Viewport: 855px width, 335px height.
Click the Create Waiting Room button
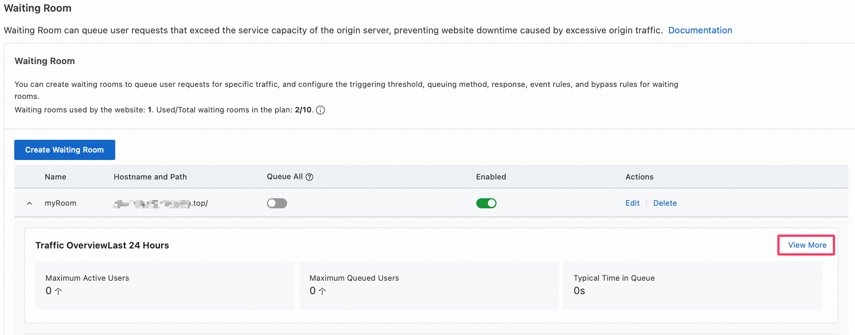point(65,150)
